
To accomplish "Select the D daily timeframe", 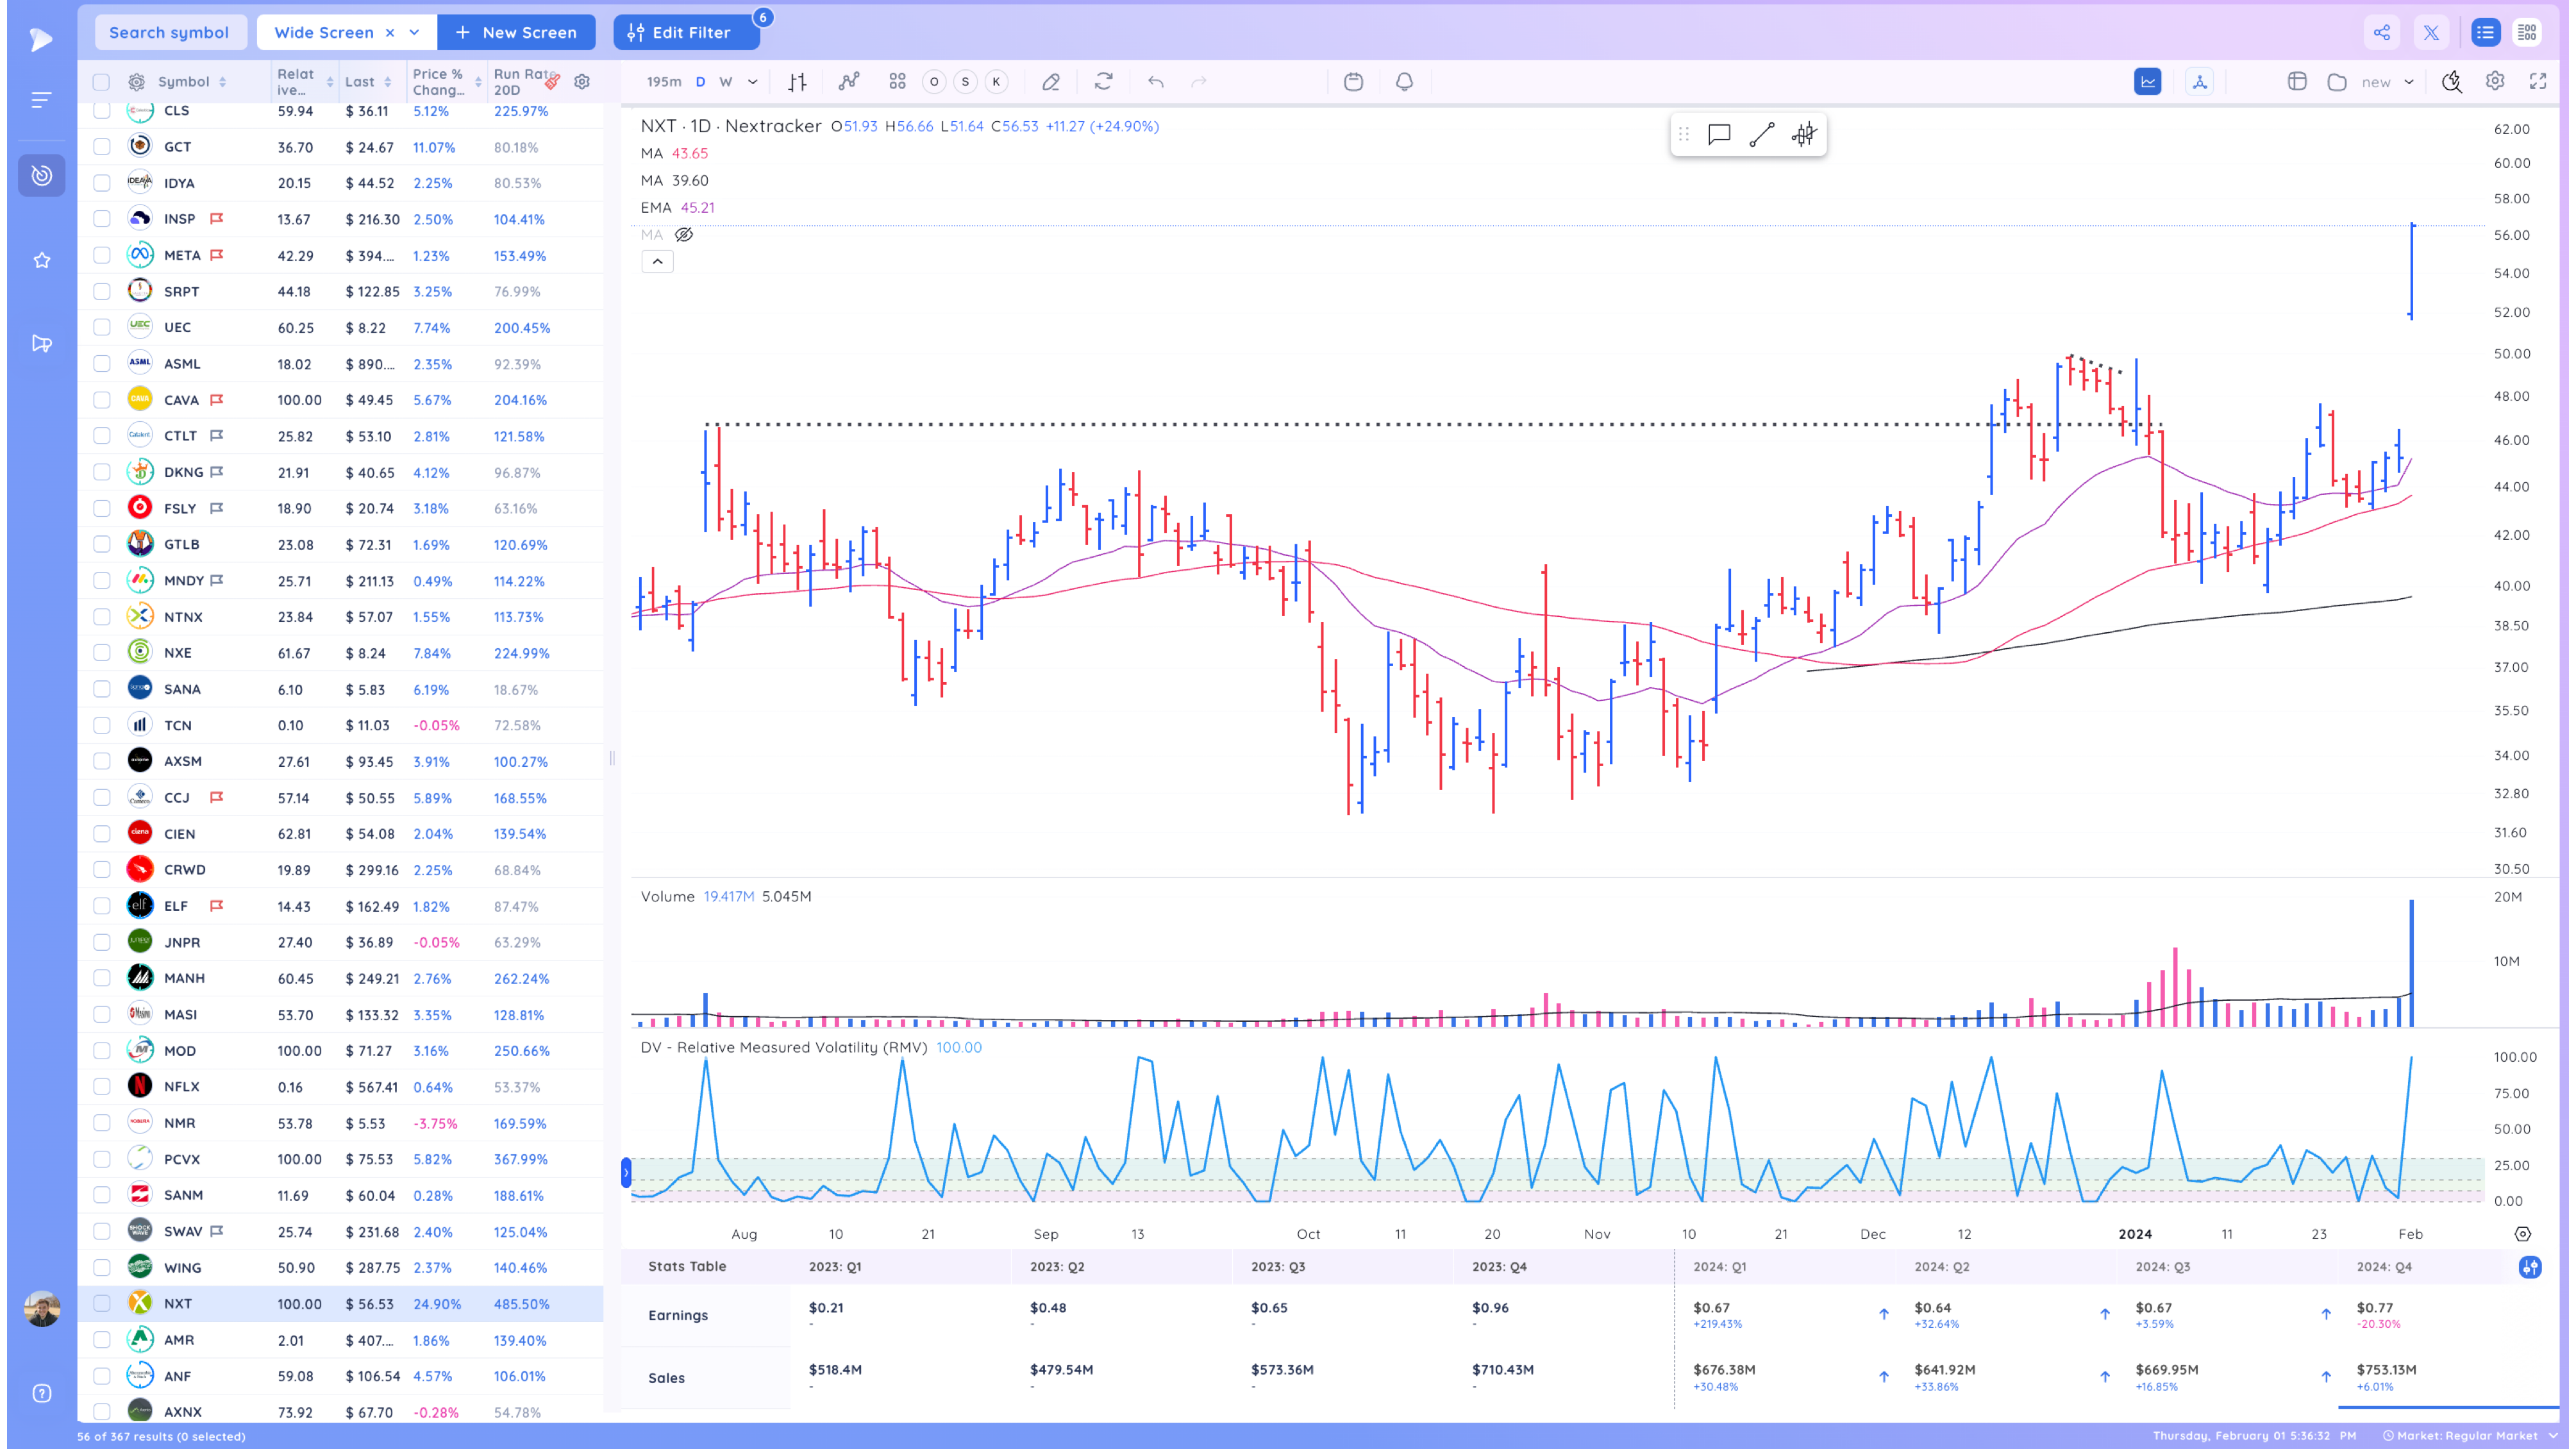I will tap(700, 82).
